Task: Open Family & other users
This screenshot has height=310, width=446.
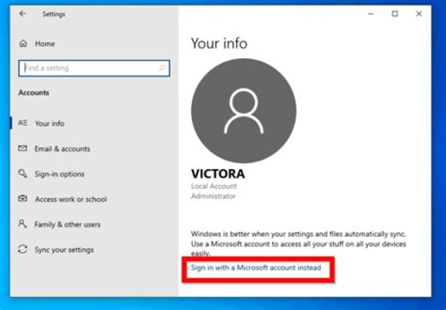Action: [x=68, y=225]
